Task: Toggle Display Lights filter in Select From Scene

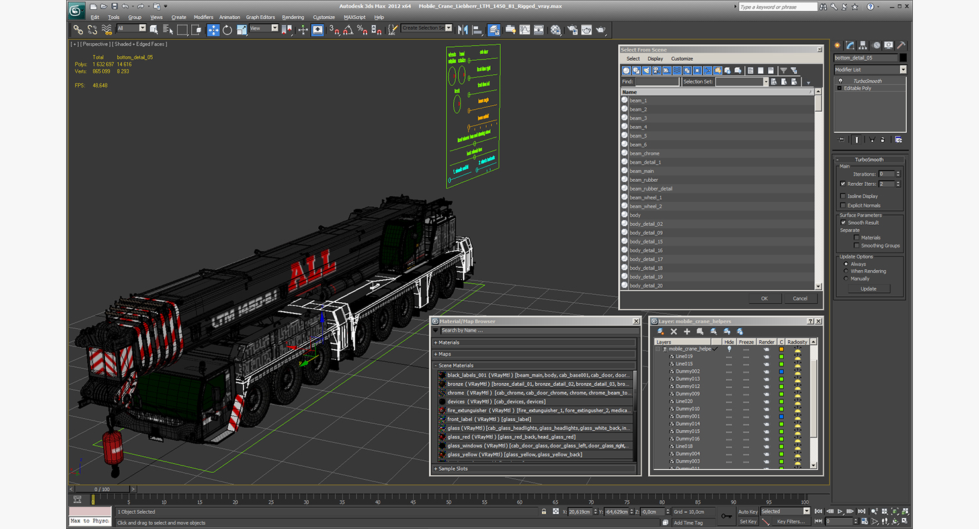Action: click(646, 70)
